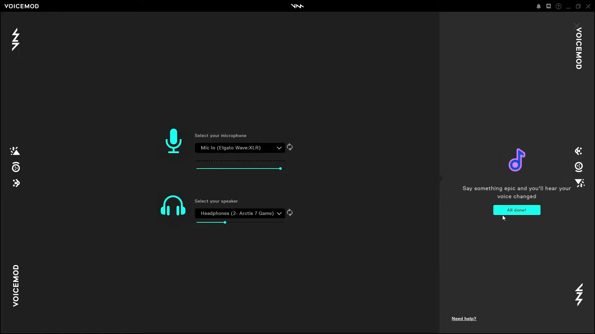Open the speaker selection dropdown
Screen dimensions: 595x334
240,213
